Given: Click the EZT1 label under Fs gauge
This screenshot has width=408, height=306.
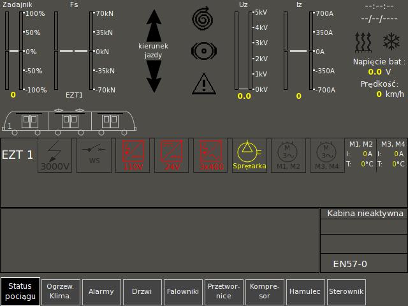Looking at the screenshot, I should pos(74,95).
